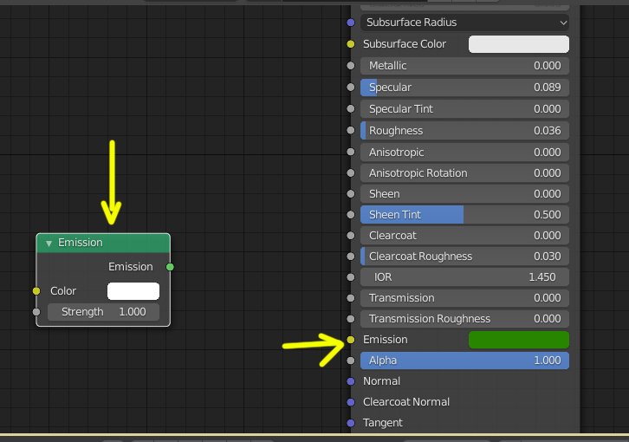Click the green Emission output socket
629x442 pixels.
170,267
